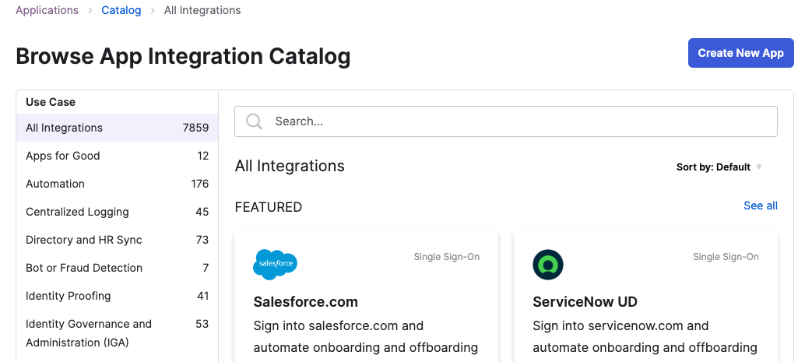Image resolution: width=812 pixels, height=362 pixels.
Task: Navigate to the Catalog breadcrumb
Action: [121, 10]
